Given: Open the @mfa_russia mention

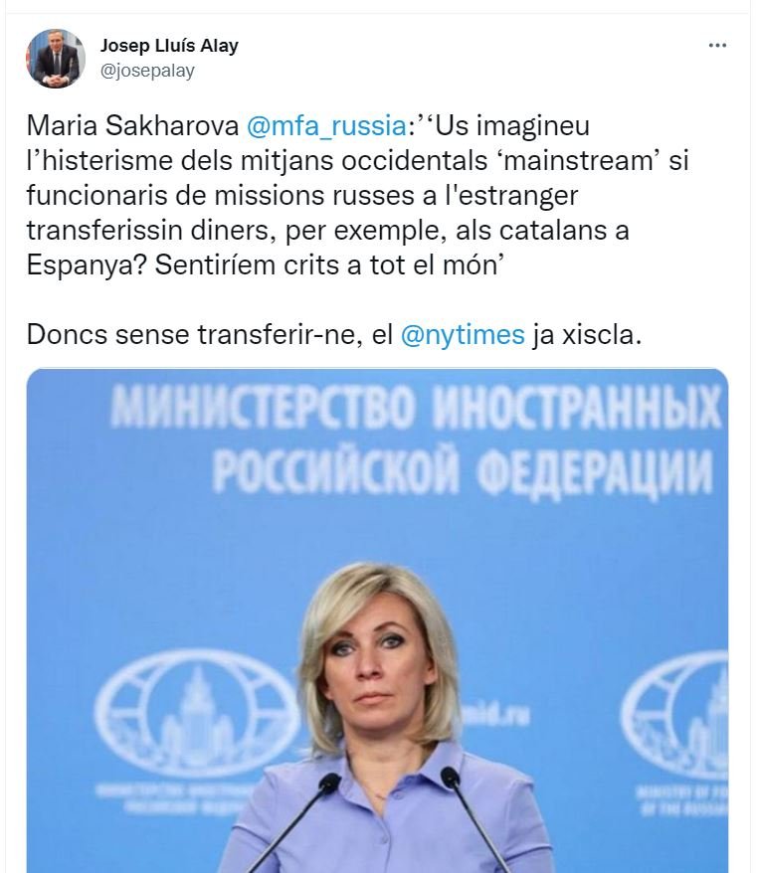Looking at the screenshot, I should click(325, 126).
